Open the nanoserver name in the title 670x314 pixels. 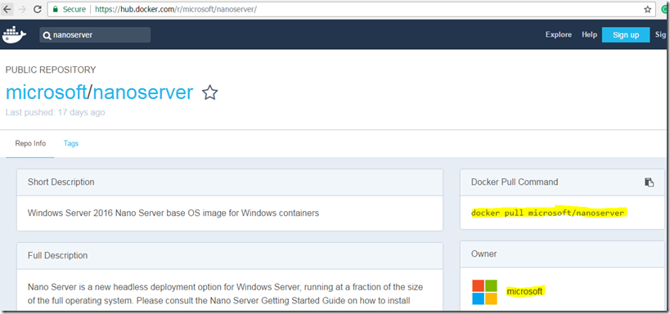click(142, 92)
